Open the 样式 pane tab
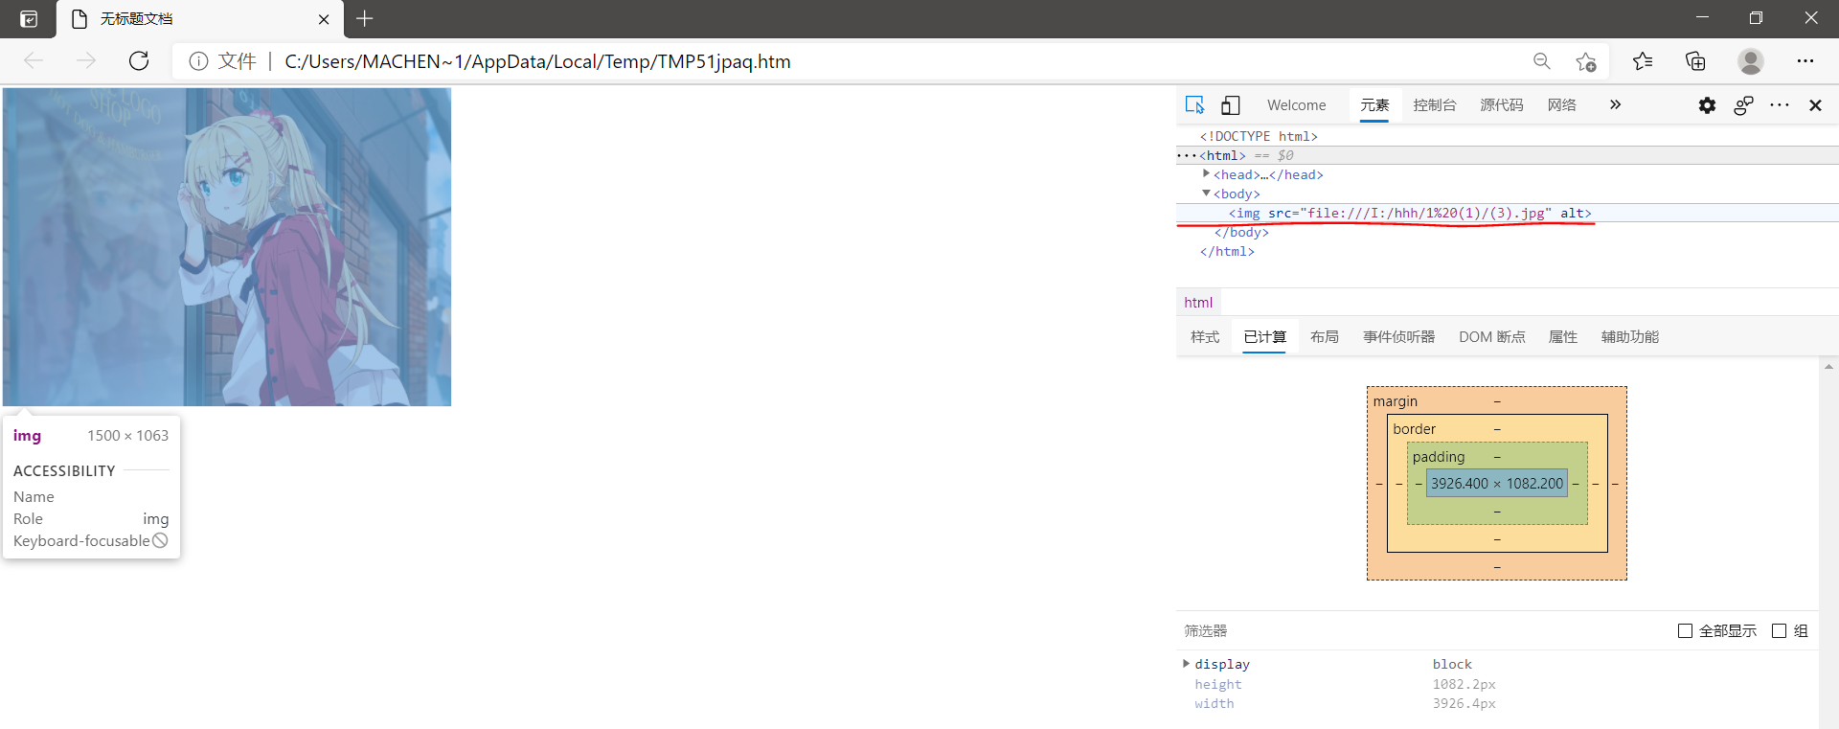 point(1205,337)
